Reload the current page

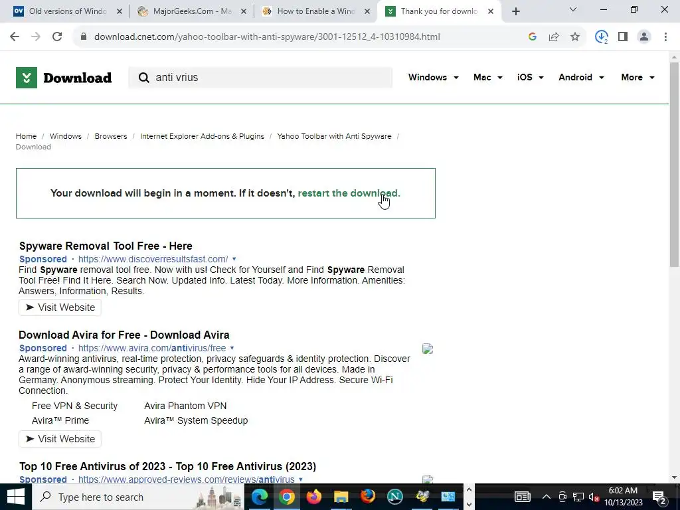(57, 37)
